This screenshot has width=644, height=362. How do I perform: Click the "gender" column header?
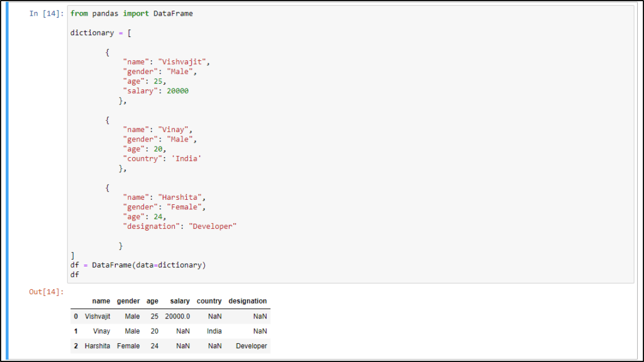(128, 301)
